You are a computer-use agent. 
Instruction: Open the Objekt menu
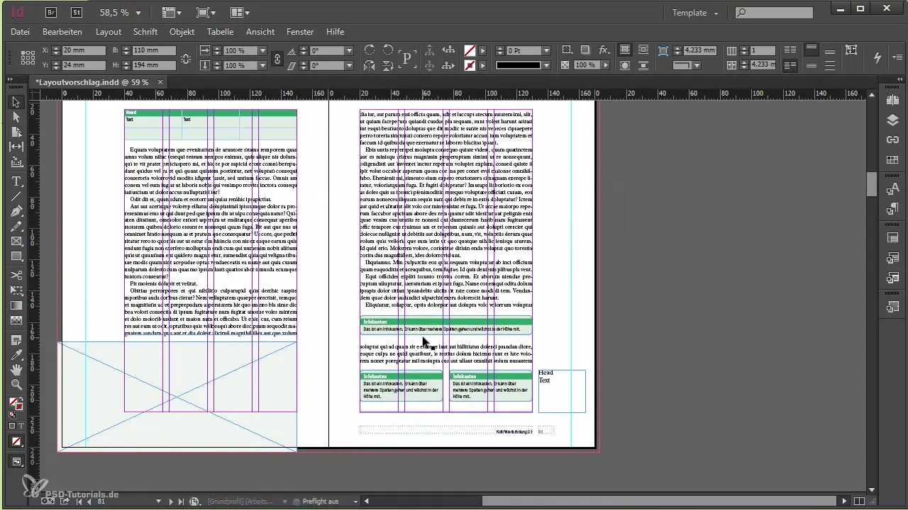click(182, 32)
